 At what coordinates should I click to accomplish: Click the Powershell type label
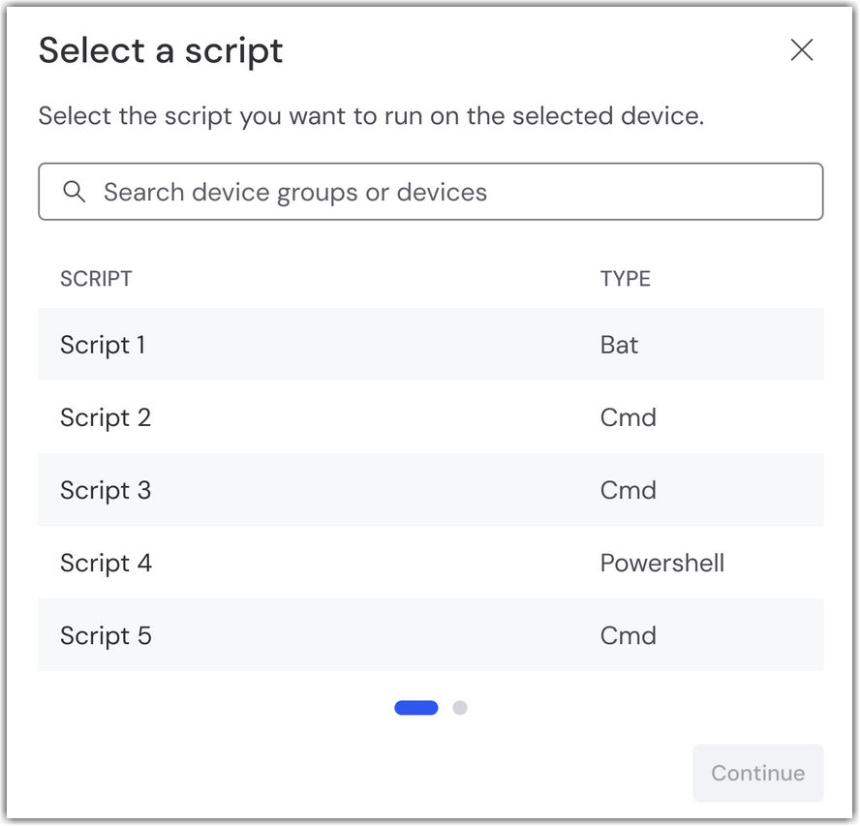coord(662,563)
